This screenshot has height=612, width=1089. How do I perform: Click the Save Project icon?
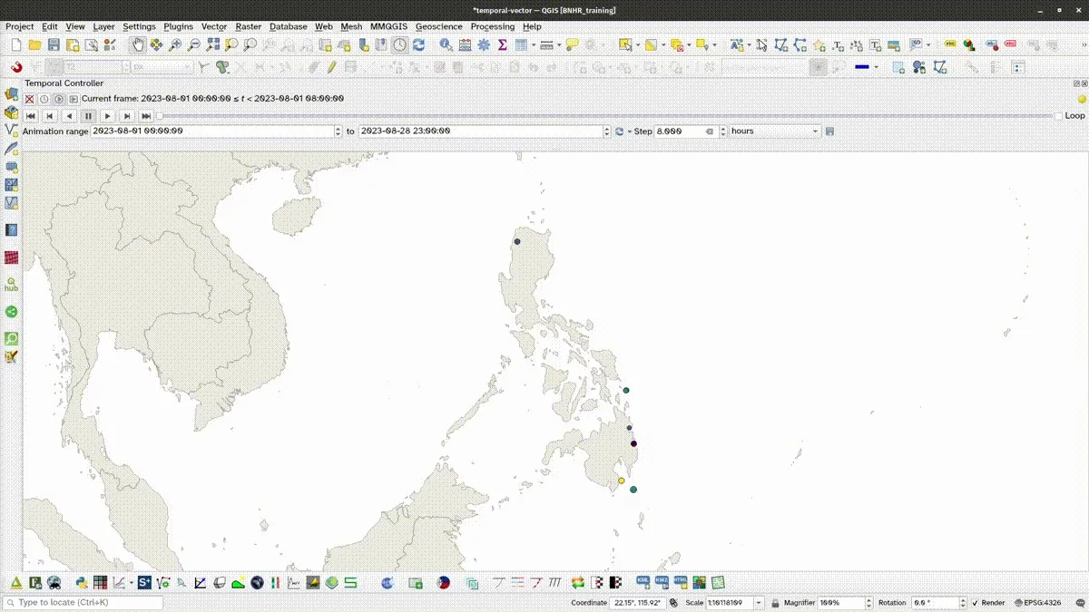click(x=53, y=44)
